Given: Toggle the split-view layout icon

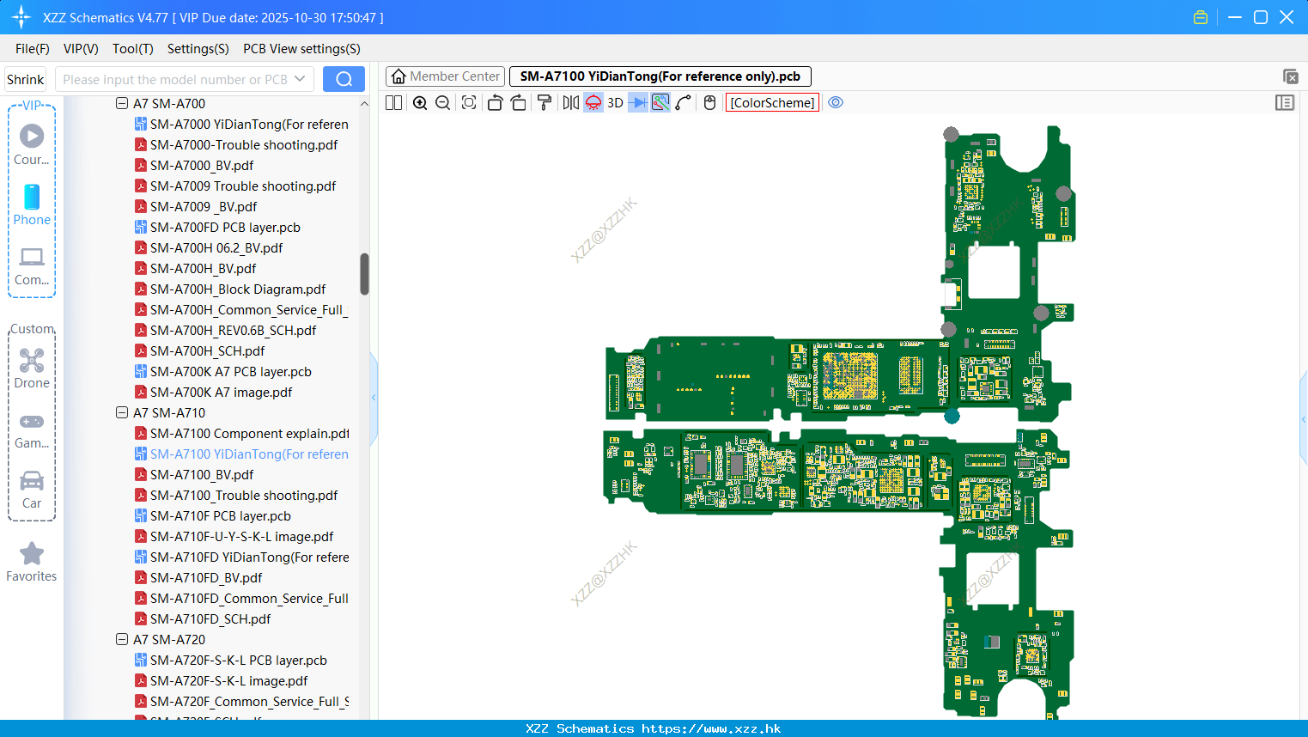Looking at the screenshot, I should pos(394,103).
